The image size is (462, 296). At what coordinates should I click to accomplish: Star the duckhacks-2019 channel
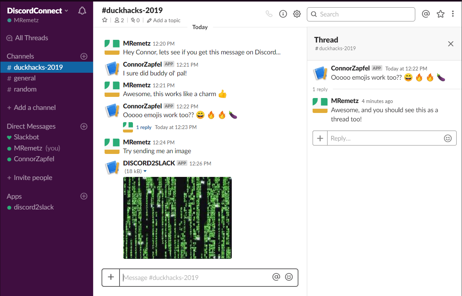click(105, 20)
